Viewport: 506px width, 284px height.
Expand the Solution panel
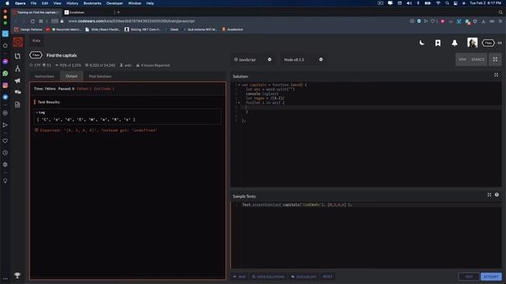pos(496,75)
